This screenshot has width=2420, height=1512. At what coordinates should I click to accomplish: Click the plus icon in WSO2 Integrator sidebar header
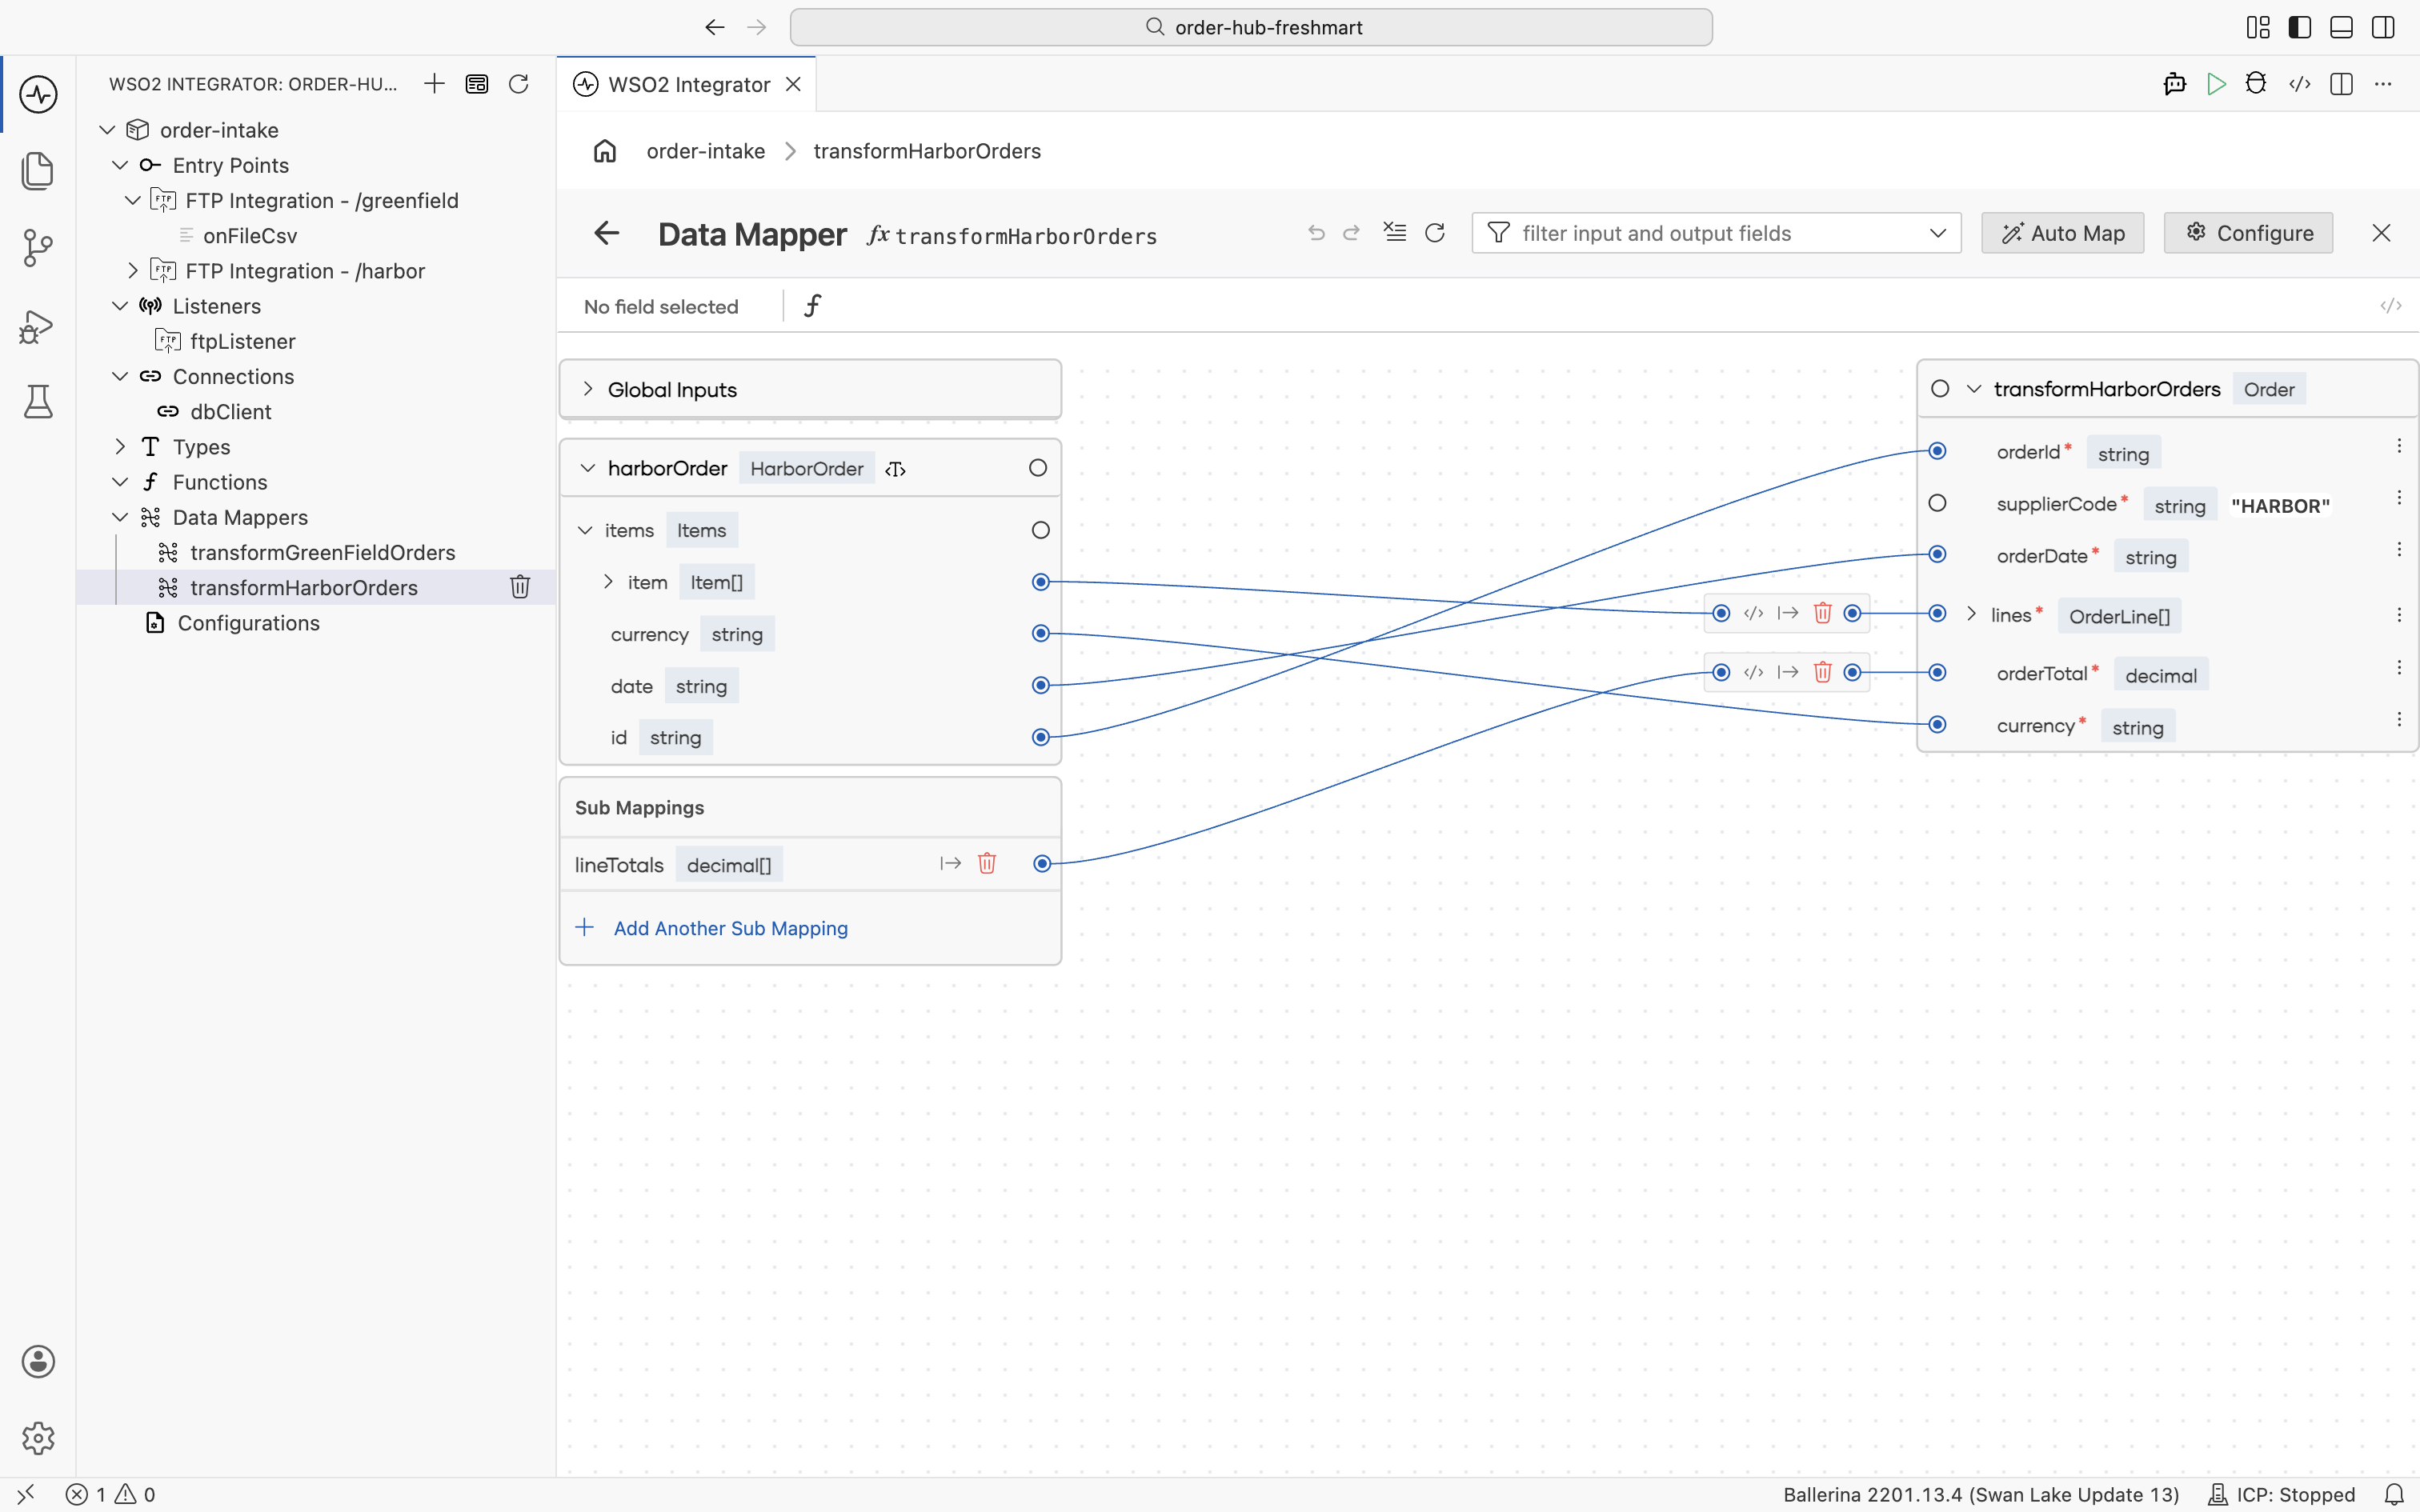(434, 84)
